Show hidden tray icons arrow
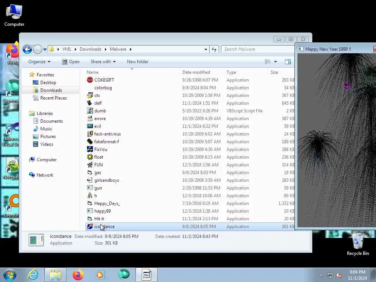376x282 pixels. coord(321,275)
